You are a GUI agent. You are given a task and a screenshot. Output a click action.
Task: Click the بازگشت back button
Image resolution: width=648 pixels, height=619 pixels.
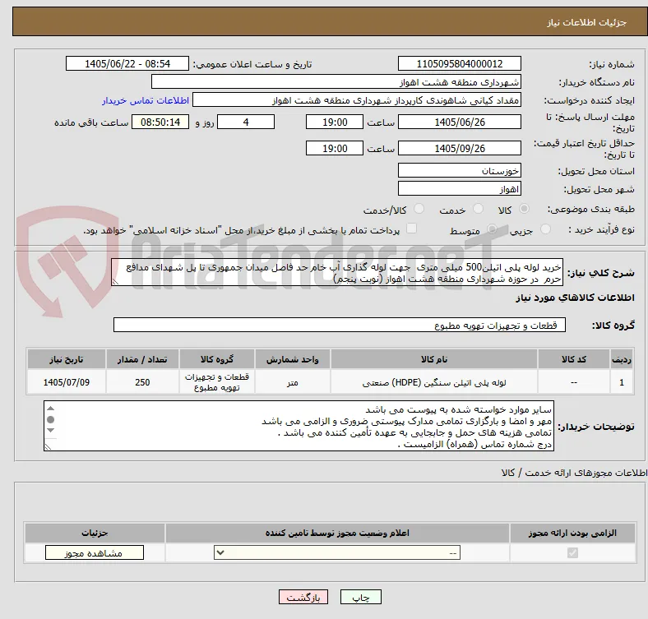tap(303, 597)
